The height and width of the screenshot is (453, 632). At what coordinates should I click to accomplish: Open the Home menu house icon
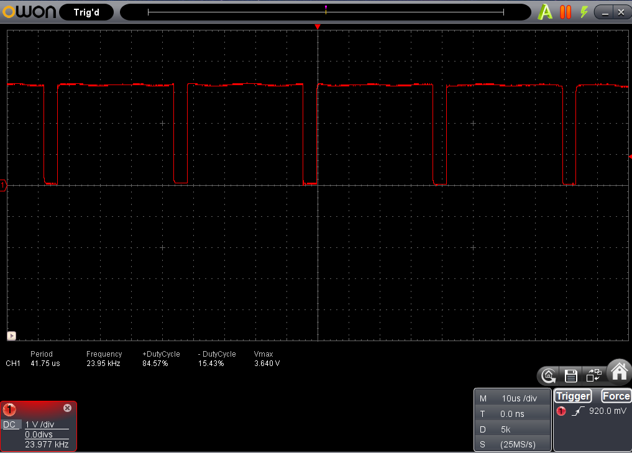tap(619, 371)
